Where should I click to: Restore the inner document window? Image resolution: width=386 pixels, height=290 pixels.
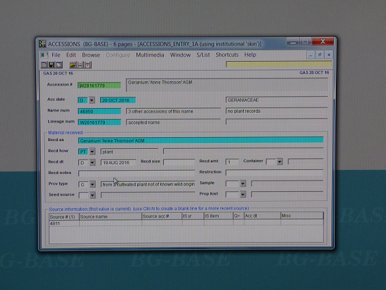[x=320, y=55]
